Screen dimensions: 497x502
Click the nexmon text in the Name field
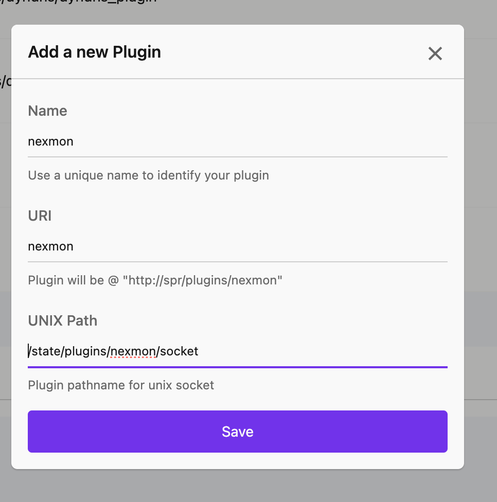[50, 141]
